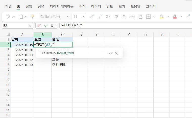Click the Insert Function fx icon
This screenshot has width=192, height=118.
52,26
